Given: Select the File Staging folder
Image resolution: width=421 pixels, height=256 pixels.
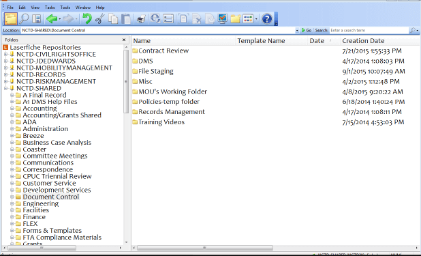Looking at the screenshot, I should [156, 71].
